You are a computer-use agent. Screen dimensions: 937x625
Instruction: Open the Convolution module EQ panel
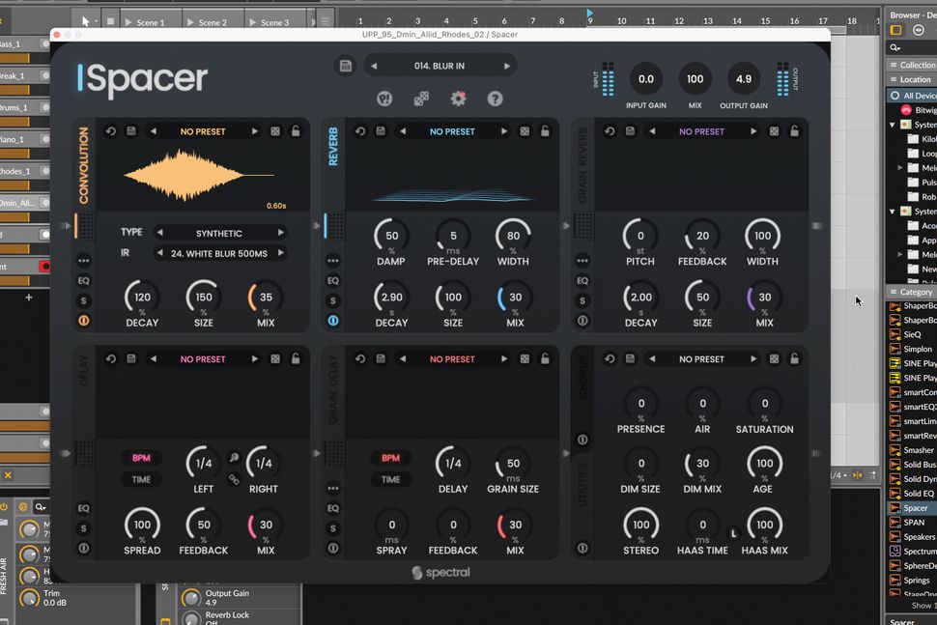[x=85, y=279]
